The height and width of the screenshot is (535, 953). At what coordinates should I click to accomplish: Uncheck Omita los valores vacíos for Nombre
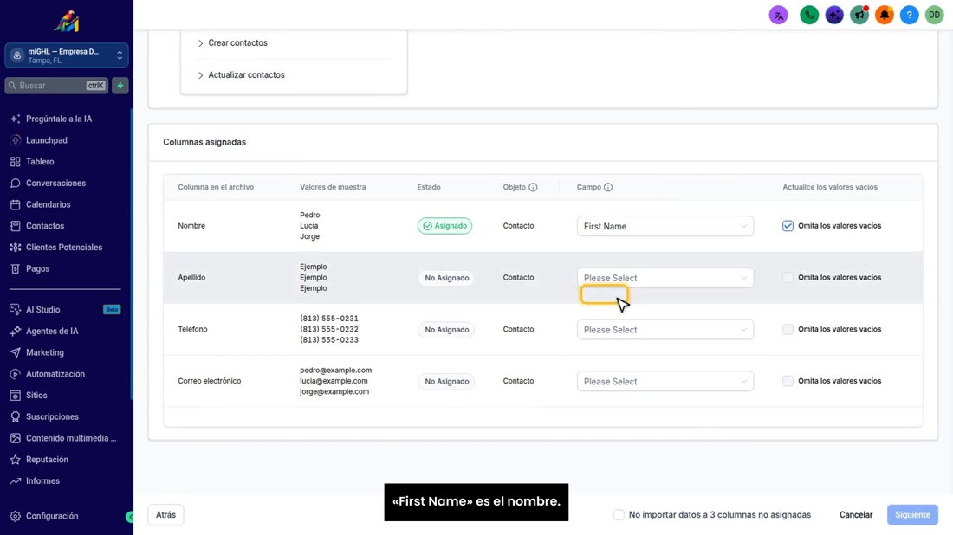pyautogui.click(x=788, y=226)
